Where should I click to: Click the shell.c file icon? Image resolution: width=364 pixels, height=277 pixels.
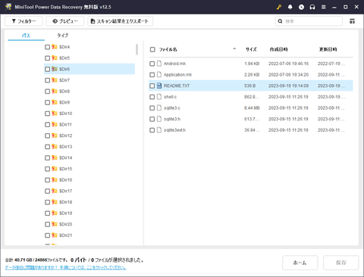tap(159, 97)
